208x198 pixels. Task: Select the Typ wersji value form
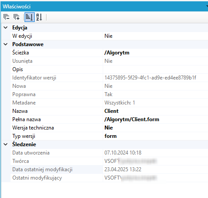(x=111, y=136)
